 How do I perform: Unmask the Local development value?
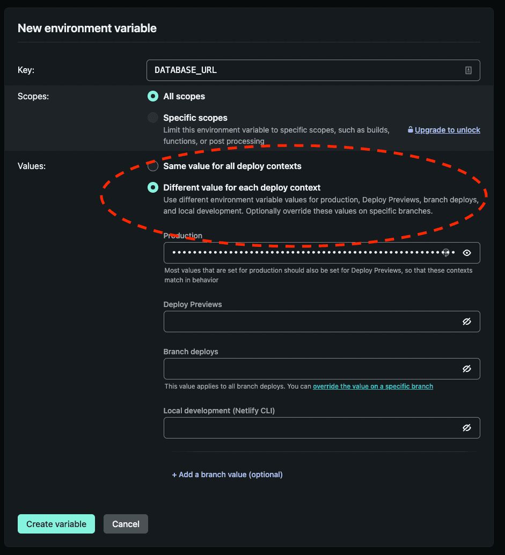coord(467,428)
